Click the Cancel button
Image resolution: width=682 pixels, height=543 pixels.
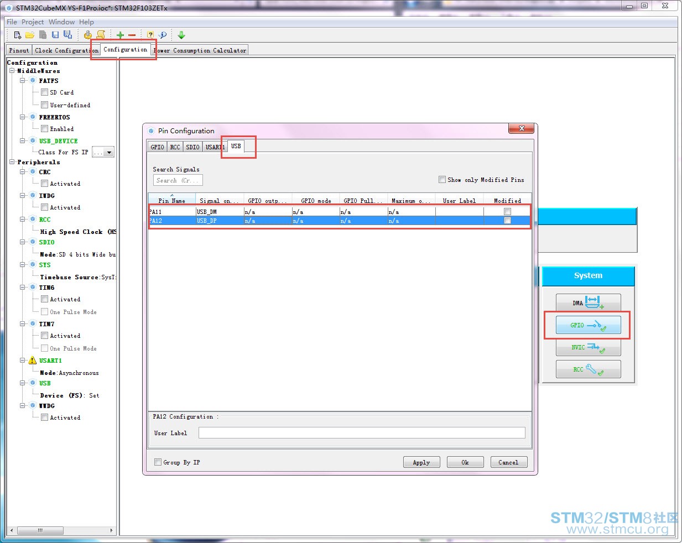pos(508,462)
